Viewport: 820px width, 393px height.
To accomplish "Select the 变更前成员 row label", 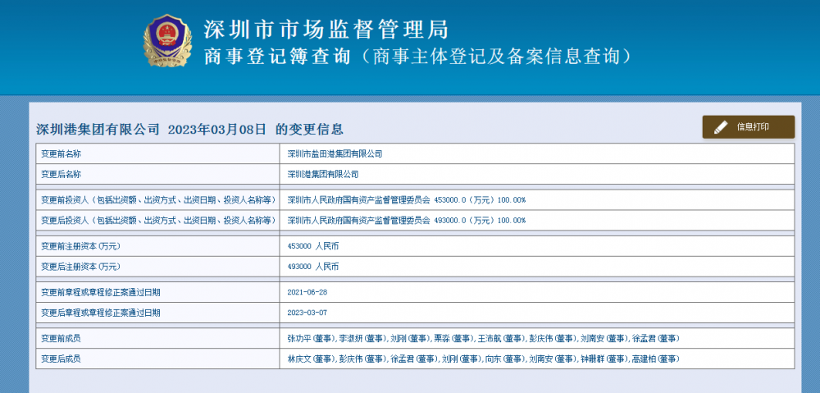I will click(61, 339).
